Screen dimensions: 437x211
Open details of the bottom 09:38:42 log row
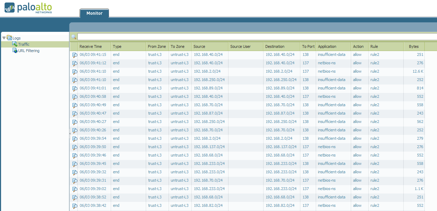74,205
